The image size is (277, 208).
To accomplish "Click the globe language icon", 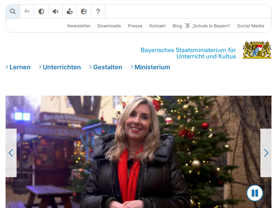I will click(x=84, y=11).
